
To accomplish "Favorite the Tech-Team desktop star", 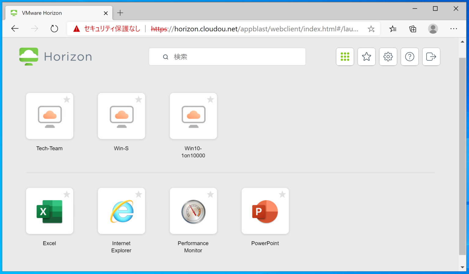I will pos(67,100).
